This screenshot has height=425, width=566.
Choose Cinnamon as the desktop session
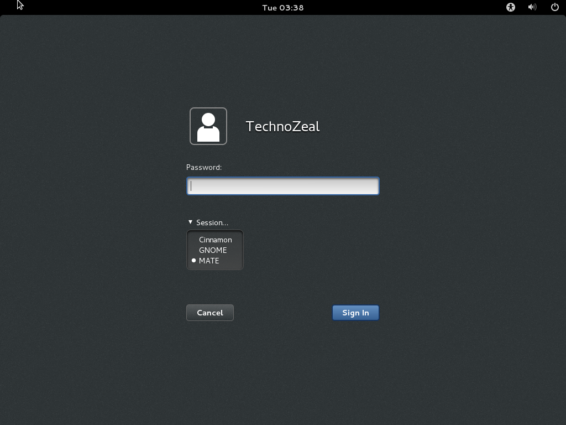tap(216, 240)
